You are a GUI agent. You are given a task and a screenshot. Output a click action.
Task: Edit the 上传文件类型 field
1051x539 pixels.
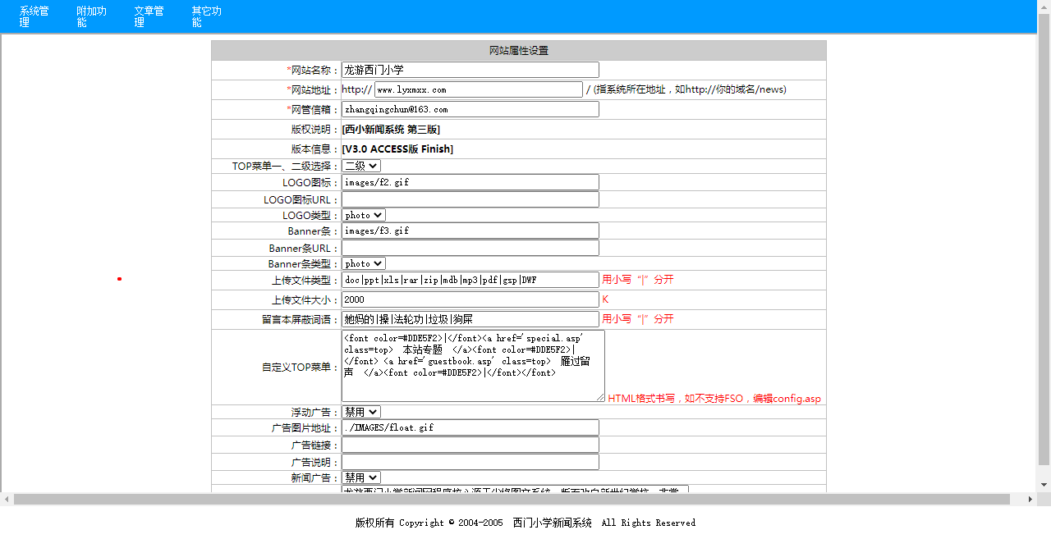click(x=470, y=280)
